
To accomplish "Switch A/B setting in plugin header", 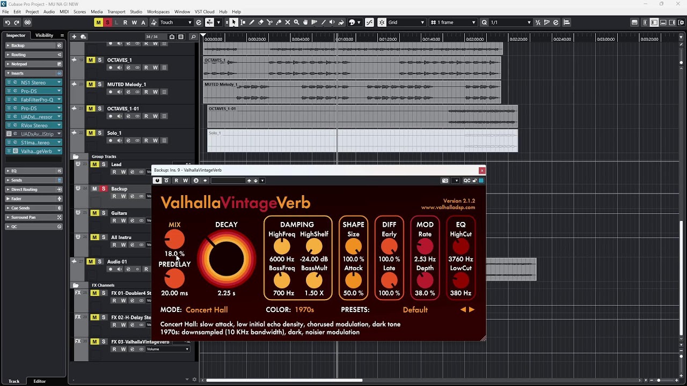I will point(196,181).
